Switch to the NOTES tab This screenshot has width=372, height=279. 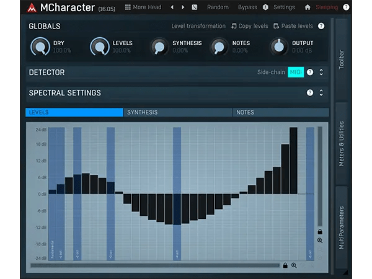pyautogui.click(x=281, y=112)
